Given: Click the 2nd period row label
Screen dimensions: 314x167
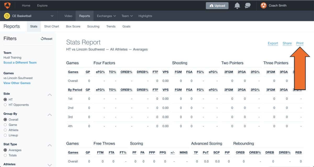Looking at the screenshot, I should pos(71,108).
